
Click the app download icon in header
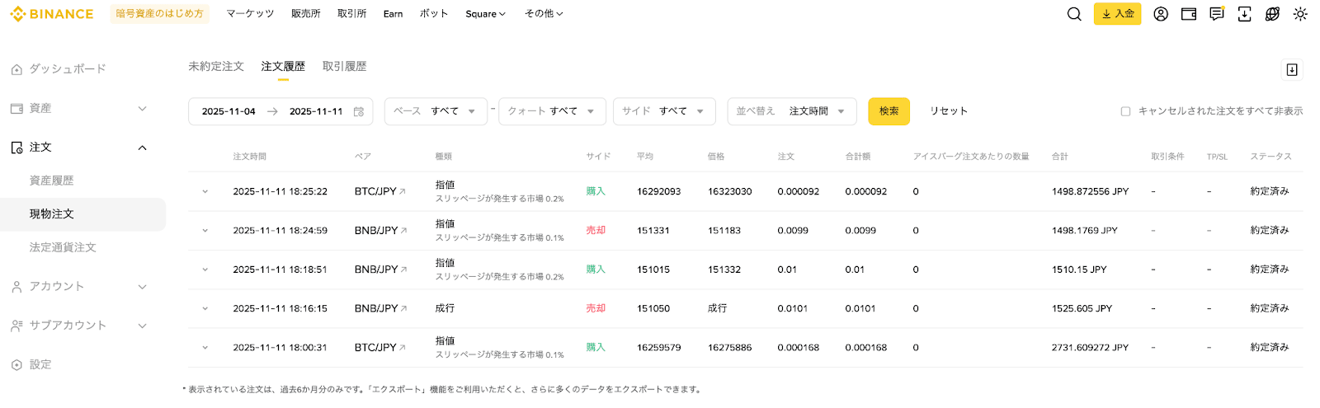[x=1244, y=14]
